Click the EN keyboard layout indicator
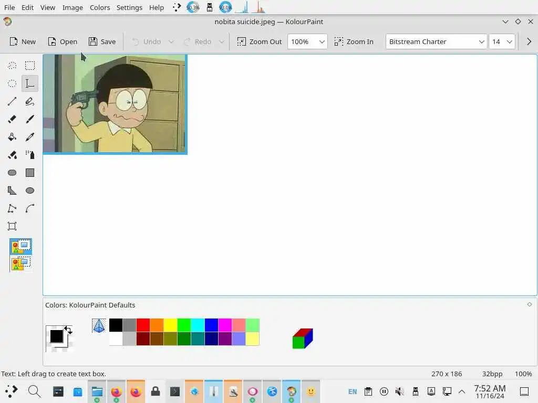Viewport: 538px width, 403px height. pyautogui.click(x=353, y=391)
